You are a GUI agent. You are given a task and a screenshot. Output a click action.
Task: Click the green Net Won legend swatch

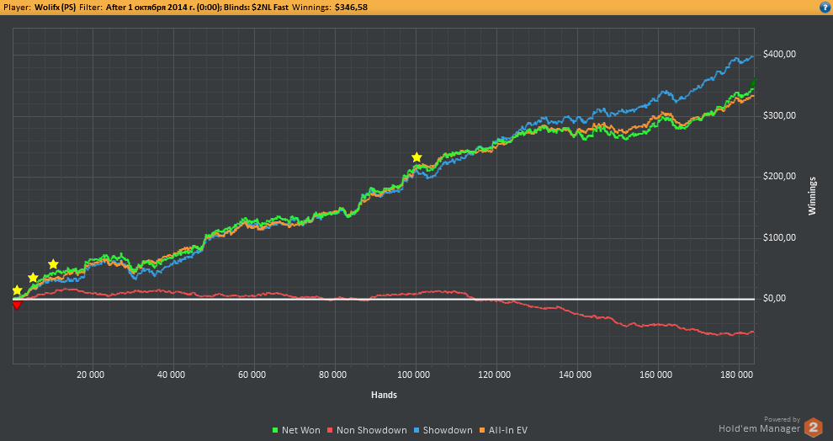tap(275, 430)
